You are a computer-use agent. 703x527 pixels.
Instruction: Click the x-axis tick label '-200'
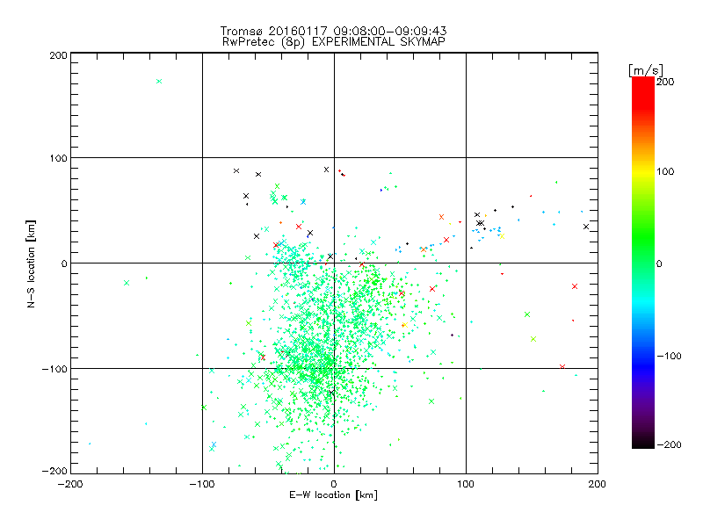pyautogui.click(x=70, y=485)
